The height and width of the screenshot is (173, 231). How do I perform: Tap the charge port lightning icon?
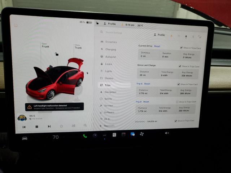(87, 73)
